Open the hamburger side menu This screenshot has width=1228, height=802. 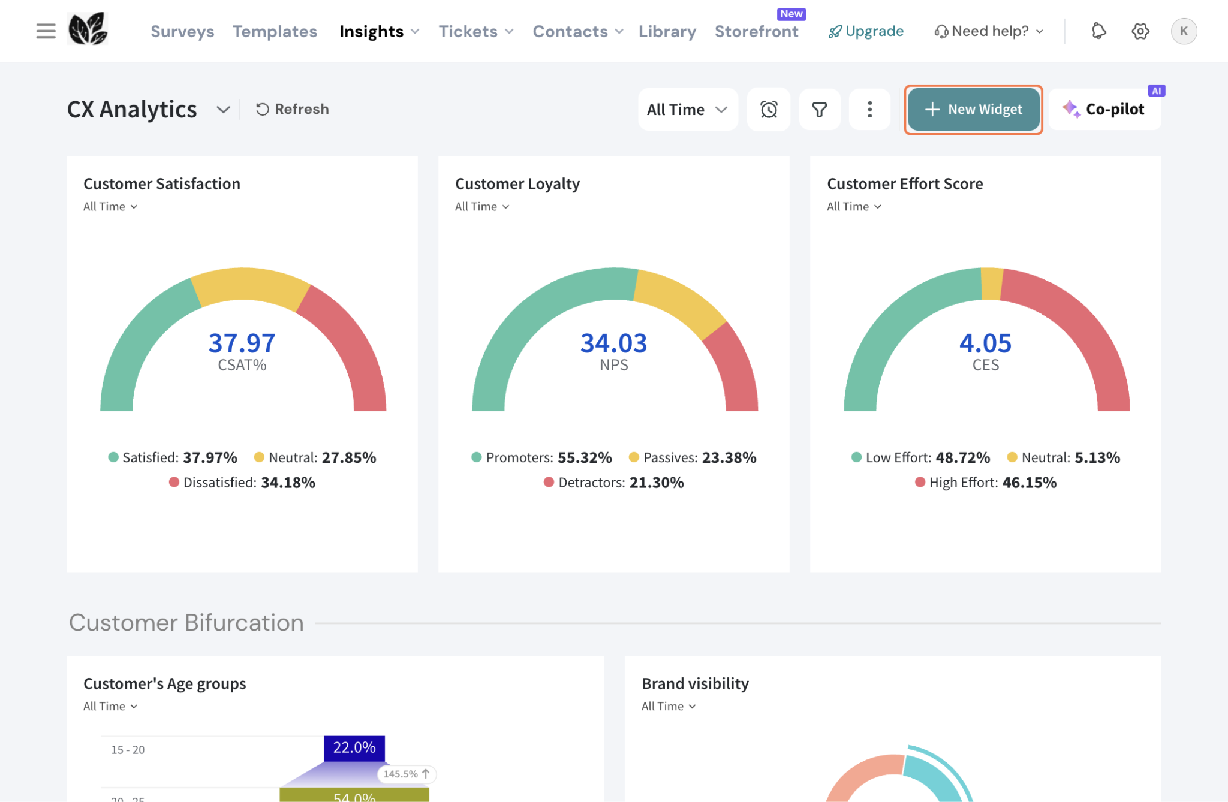point(46,31)
